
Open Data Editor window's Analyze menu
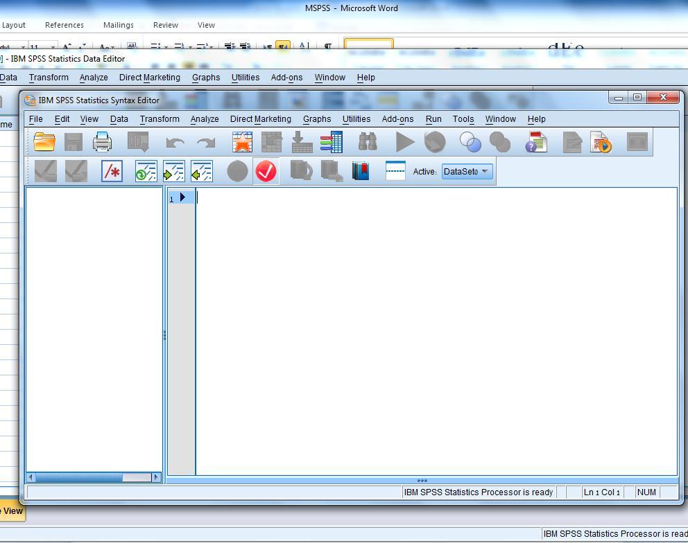tap(94, 78)
